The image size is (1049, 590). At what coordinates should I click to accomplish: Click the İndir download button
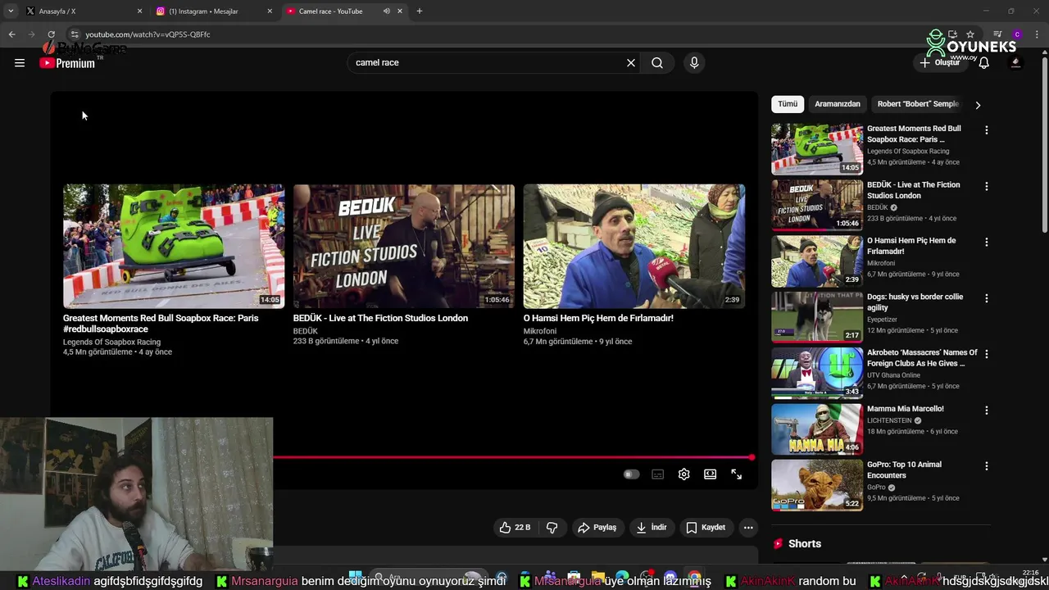click(x=652, y=528)
